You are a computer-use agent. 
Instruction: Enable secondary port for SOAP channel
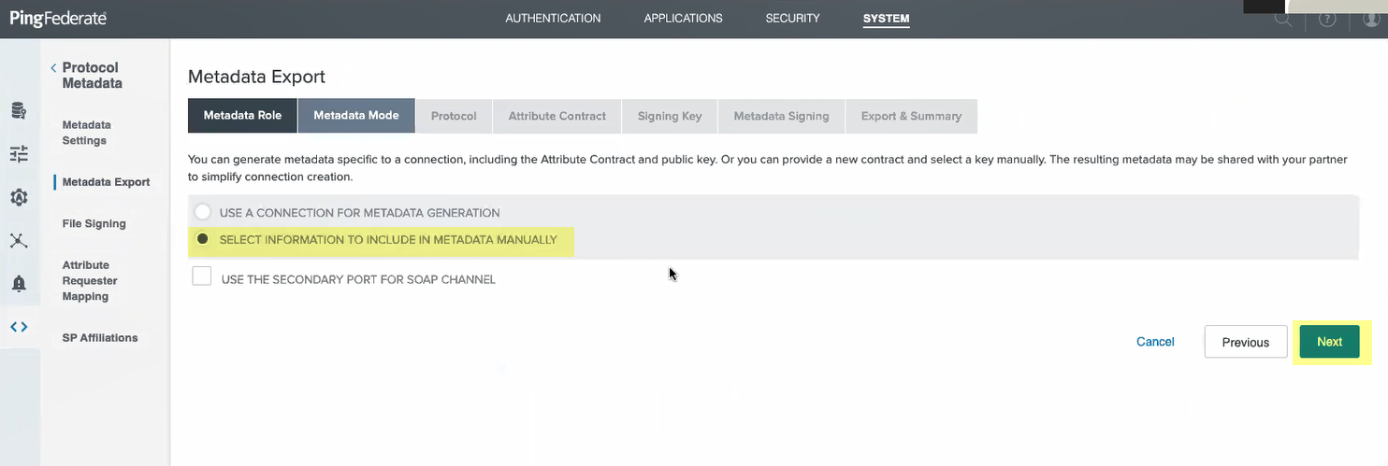click(x=202, y=277)
